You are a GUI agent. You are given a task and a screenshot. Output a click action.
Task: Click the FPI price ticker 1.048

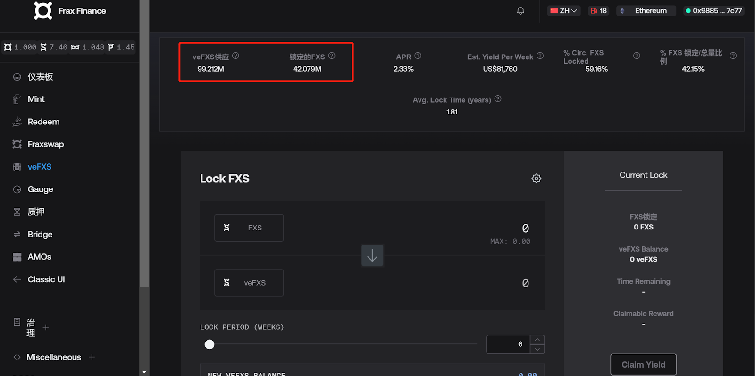point(88,47)
